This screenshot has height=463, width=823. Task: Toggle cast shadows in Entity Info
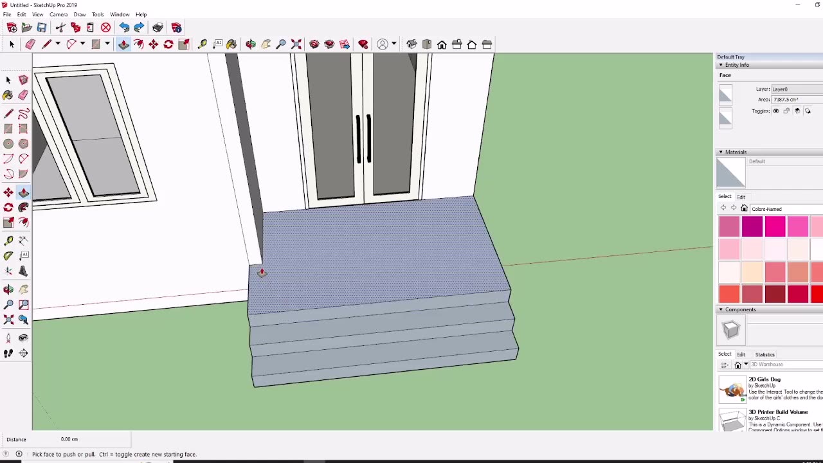click(x=808, y=111)
